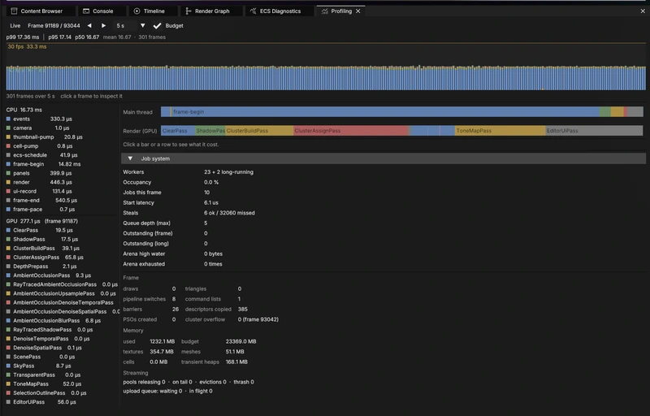Select the RayTracedAmbientOcclusionPass row

63,284
